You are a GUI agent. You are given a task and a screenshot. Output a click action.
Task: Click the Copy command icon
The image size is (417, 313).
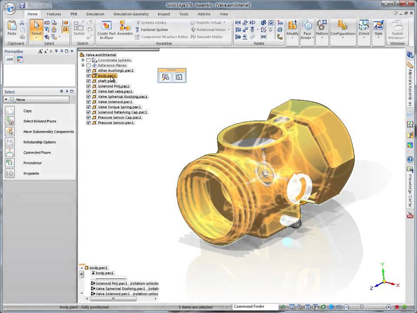pyautogui.click(x=10, y=111)
